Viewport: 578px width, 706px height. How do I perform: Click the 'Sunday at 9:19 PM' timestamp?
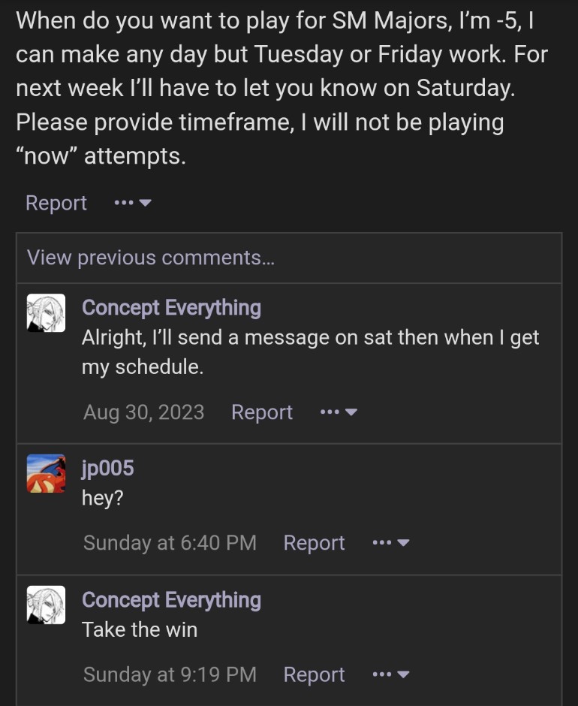[170, 674]
